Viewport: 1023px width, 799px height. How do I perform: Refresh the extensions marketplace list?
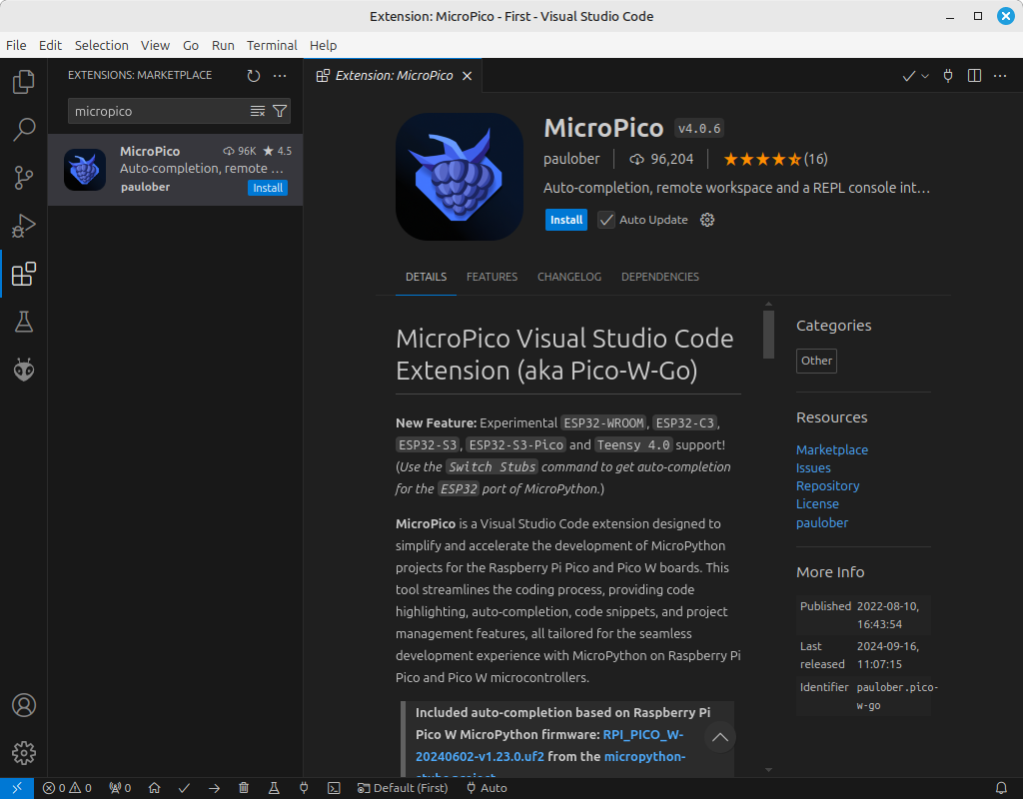point(254,76)
